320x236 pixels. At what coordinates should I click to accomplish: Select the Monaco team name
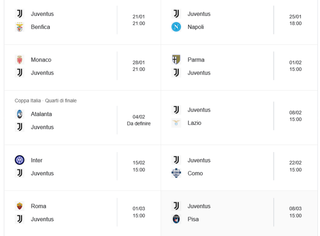coord(41,59)
